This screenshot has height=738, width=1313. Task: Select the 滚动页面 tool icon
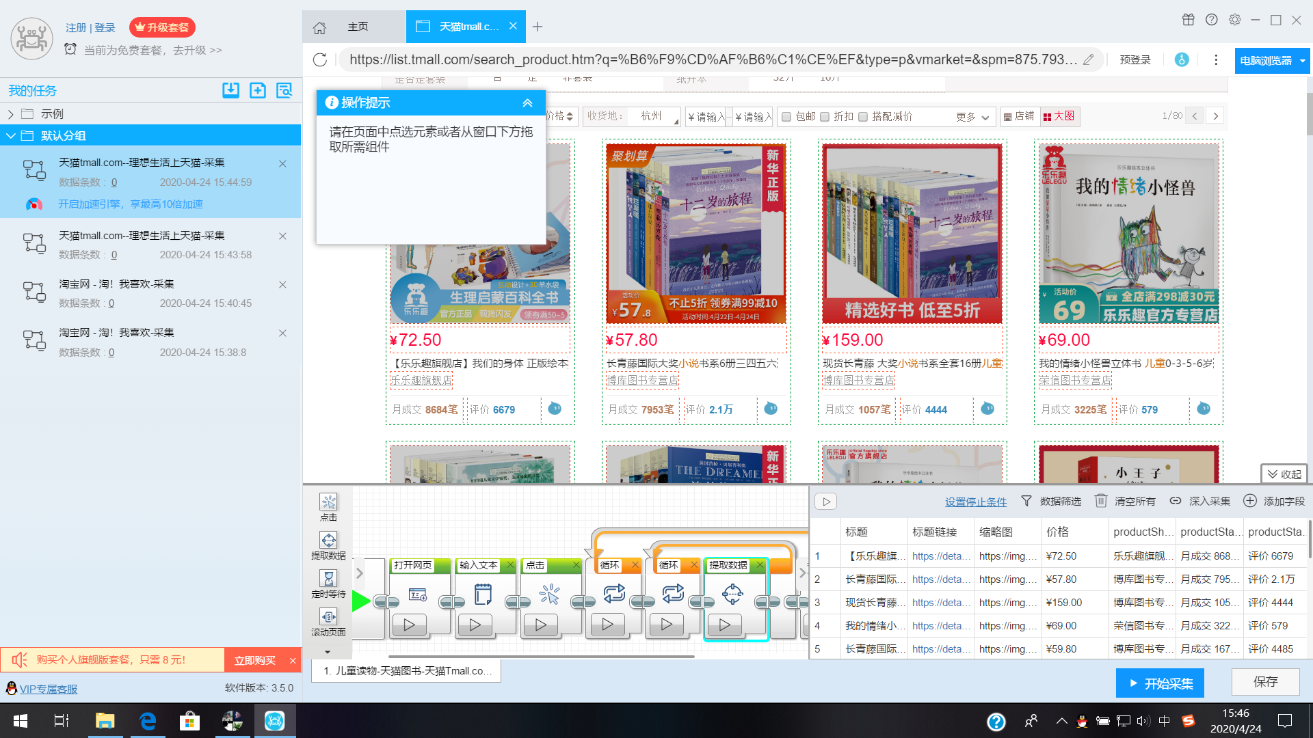click(328, 617)
